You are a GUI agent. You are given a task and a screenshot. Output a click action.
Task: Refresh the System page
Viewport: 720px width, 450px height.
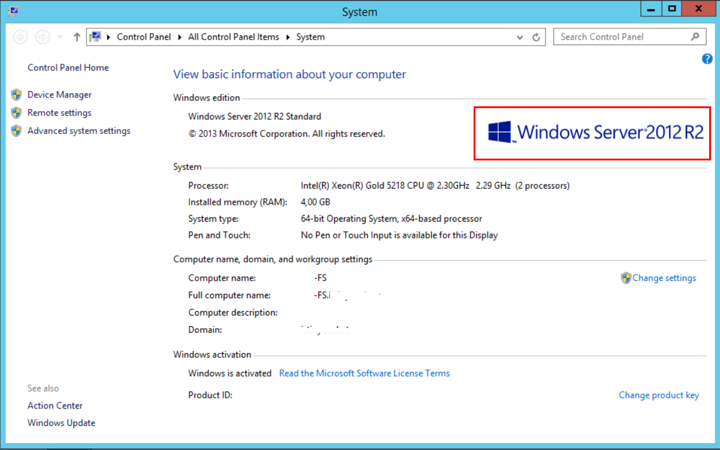pos(536,37)
